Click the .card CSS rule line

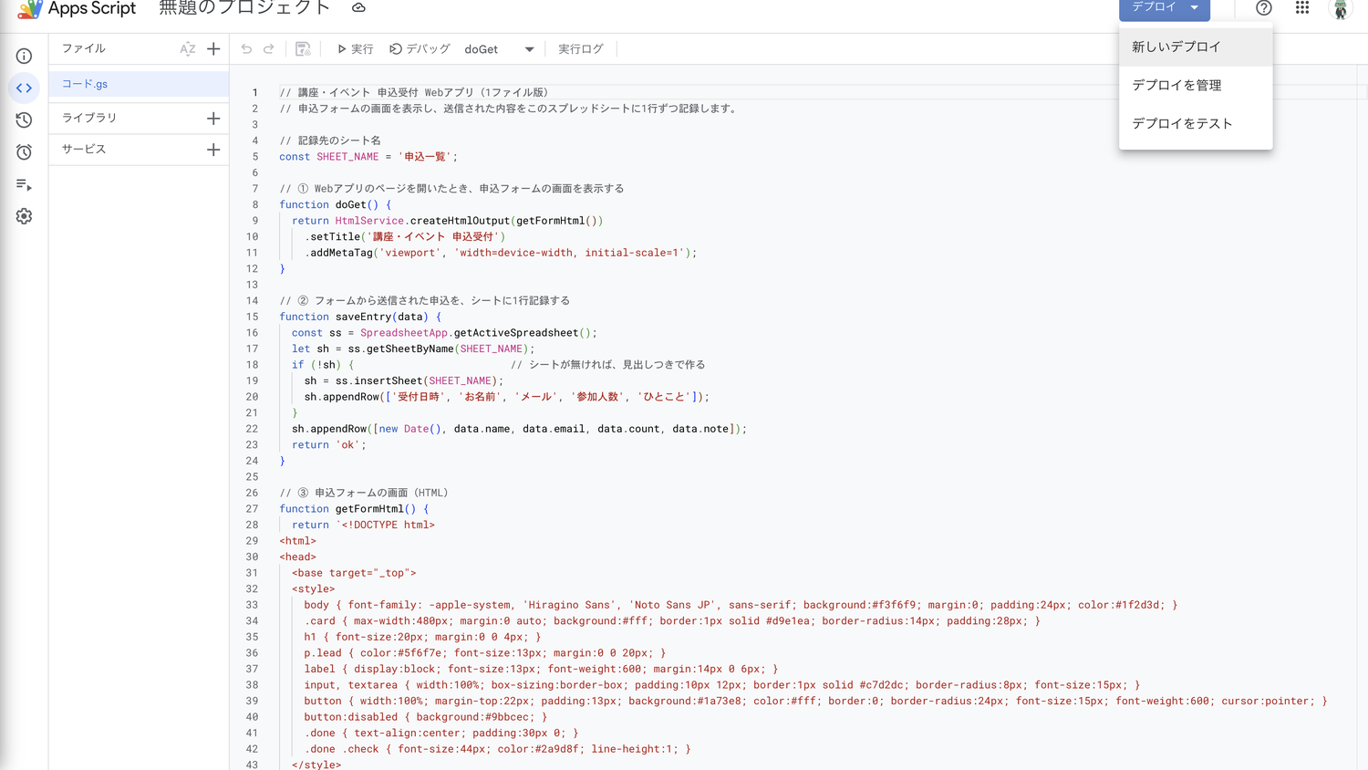672,621
